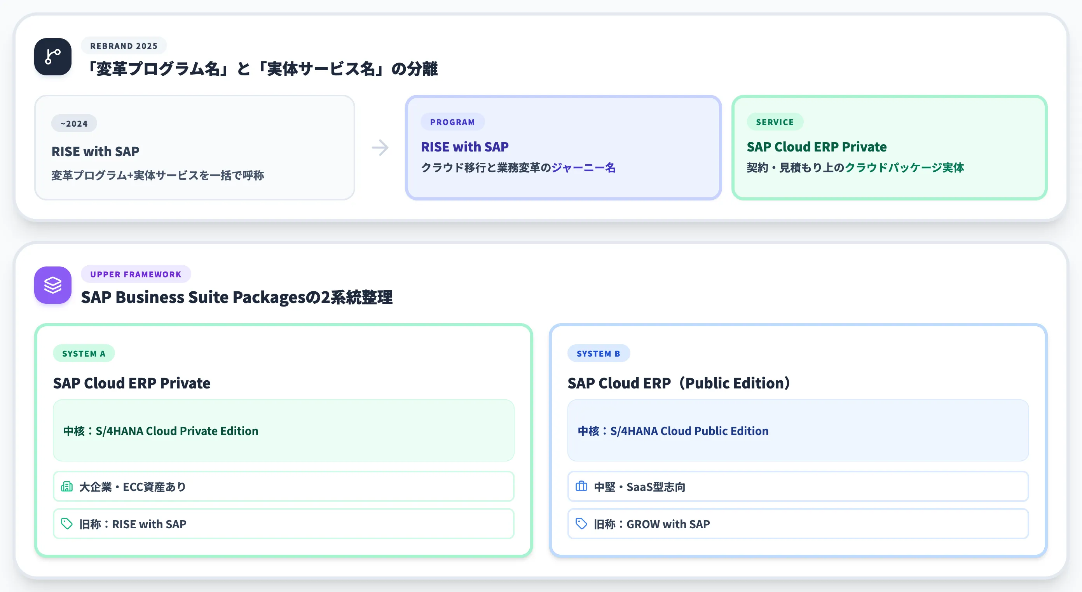Viewport: 1082px width, 592px height.
Task: Click the arrow icon between the ~2024 and PROGRAM cards
Action: pyautogui.click(x=380, y=148)
